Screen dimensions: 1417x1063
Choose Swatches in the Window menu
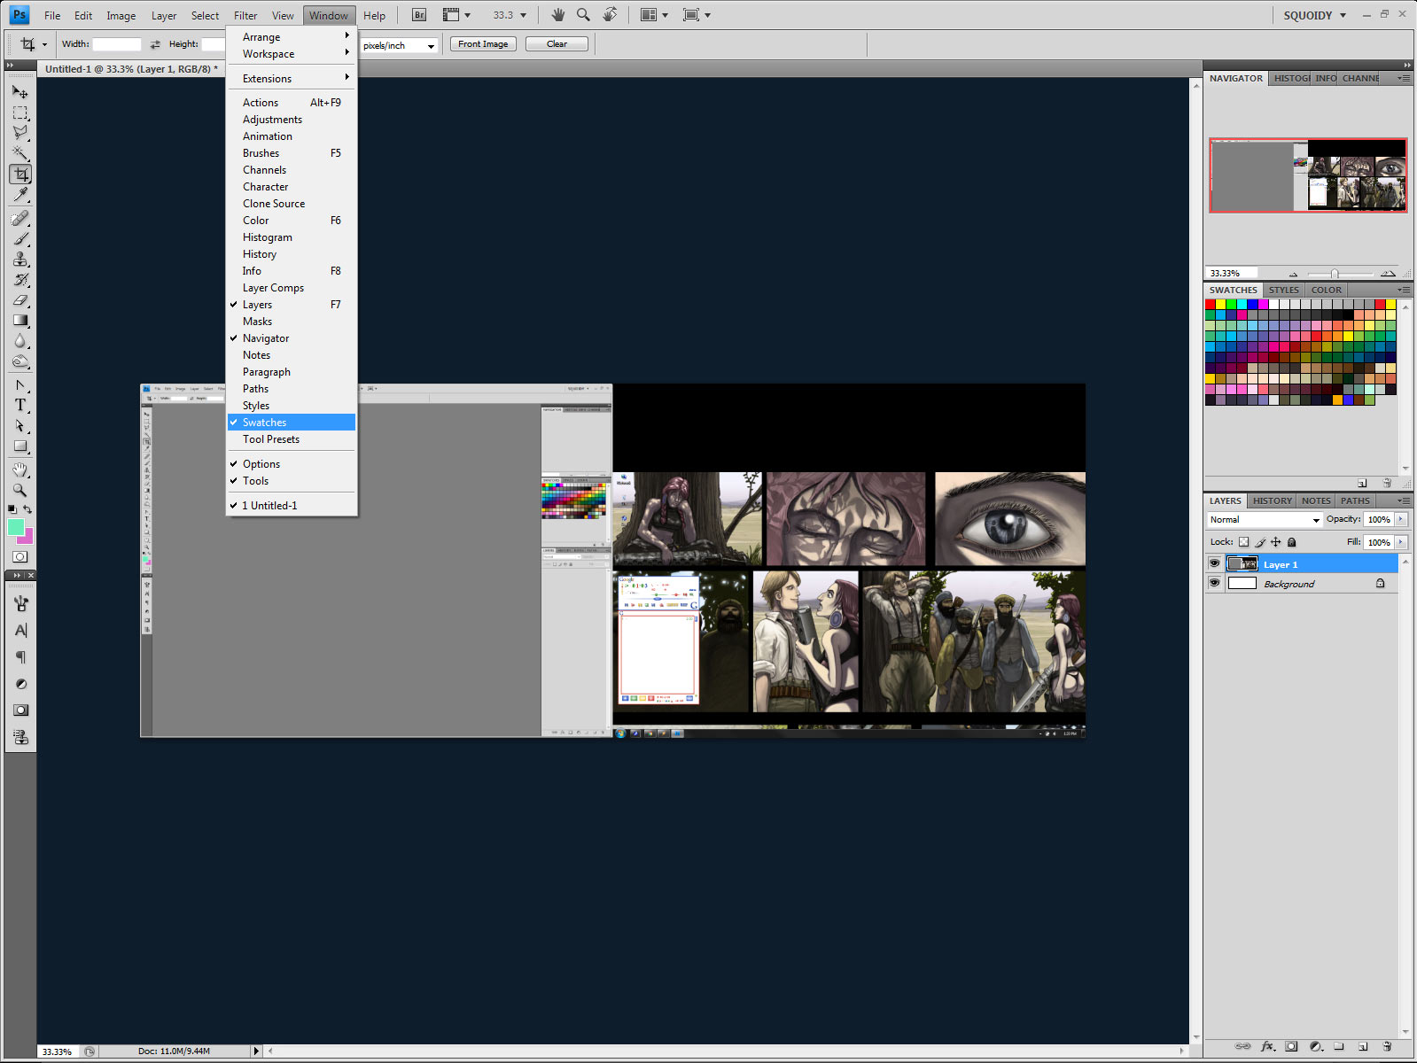(292, 423)
